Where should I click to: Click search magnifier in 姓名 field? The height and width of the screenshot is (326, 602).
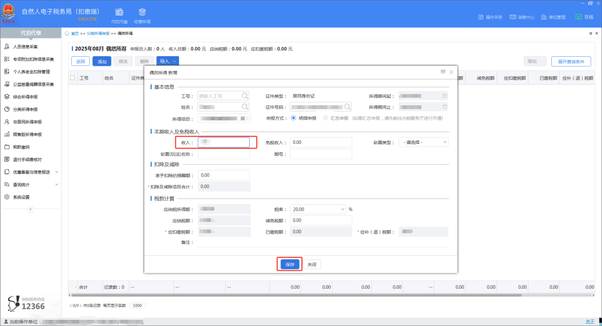tap(245, 106)
